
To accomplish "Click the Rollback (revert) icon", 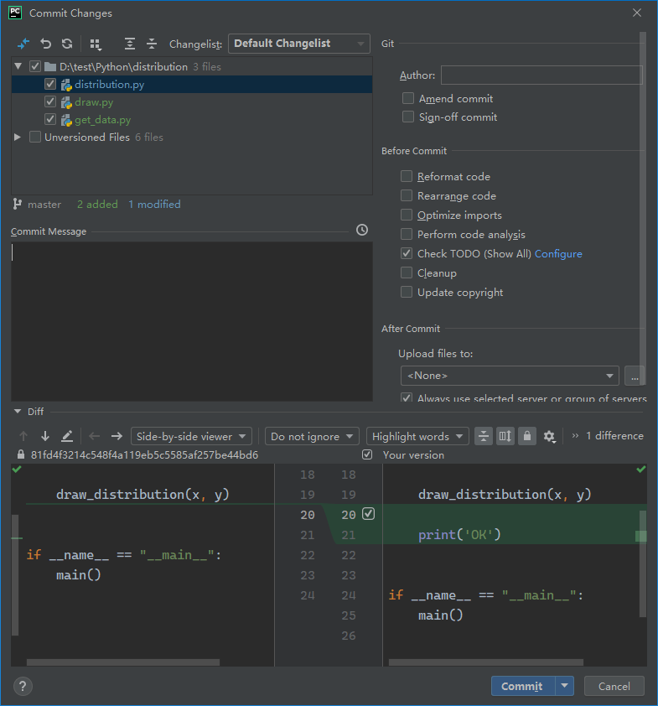I will coord(45,44).
